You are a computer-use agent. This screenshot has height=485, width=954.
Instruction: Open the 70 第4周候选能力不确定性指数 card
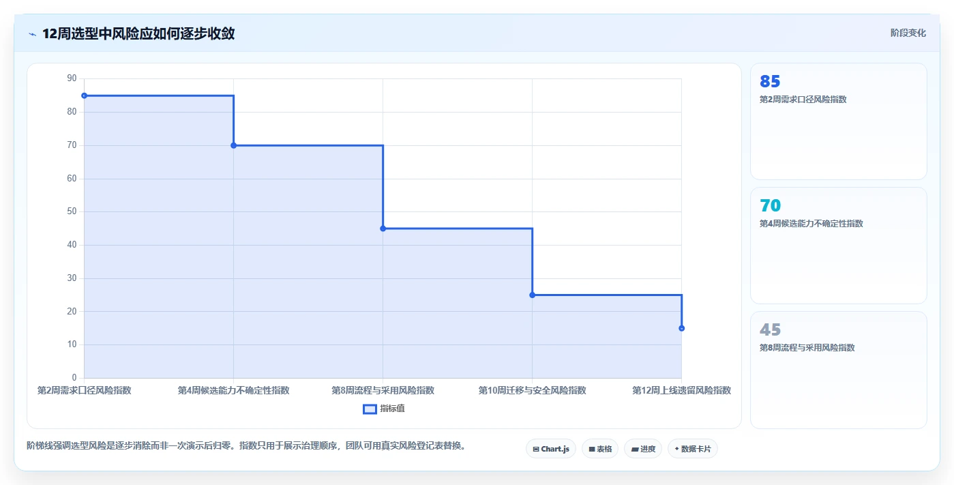pyautogui.click(x=839, y=246)
